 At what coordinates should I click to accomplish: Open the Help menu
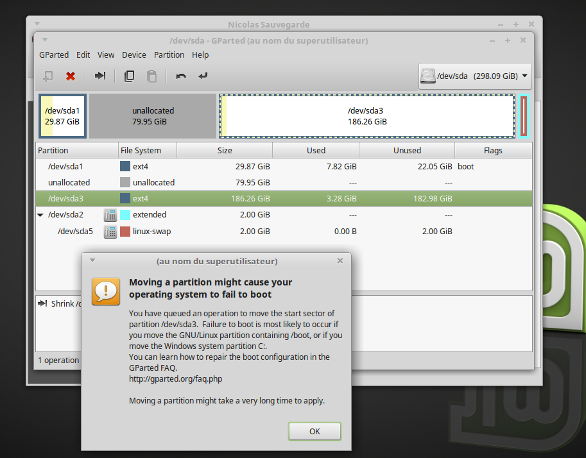pyautogui.click(x=200, y=55)
